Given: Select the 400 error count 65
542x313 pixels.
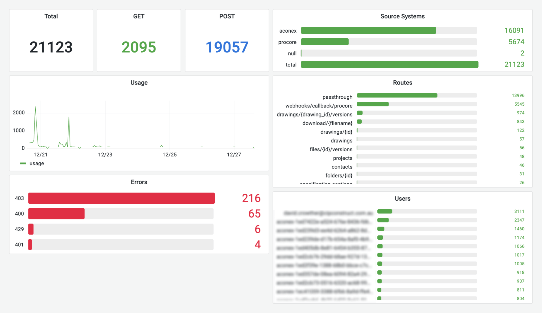Looking at the screenshot, I should (x=254, y=214).
